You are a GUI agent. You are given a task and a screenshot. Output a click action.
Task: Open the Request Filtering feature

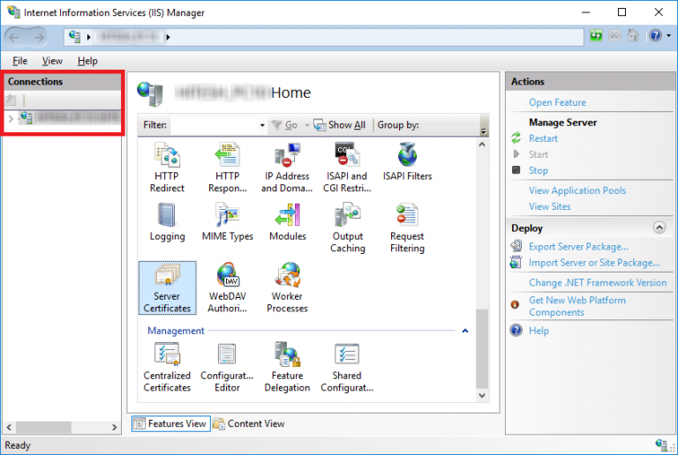coord(407,227)
